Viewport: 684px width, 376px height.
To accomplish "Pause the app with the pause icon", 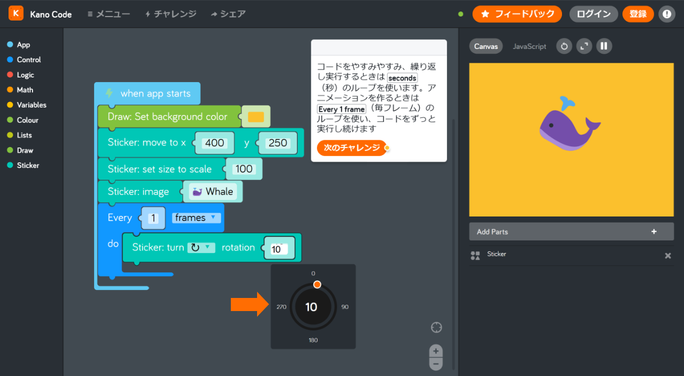I will pyautogui.click(x=604, y=46).
